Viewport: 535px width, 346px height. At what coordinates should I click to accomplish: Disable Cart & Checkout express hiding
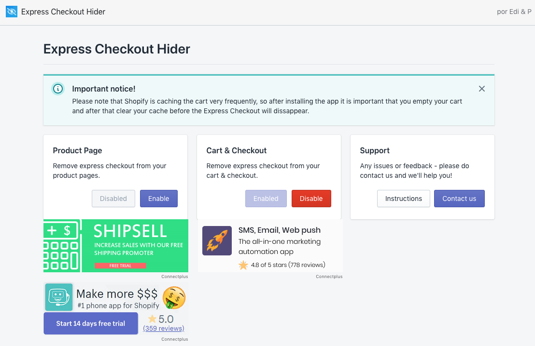click(x=311, y=199)
